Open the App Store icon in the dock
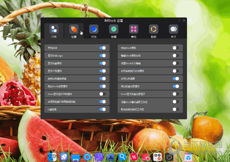Screen dimensions: 230x162 (x=111, y=157)
